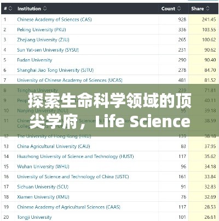The image size is (219, 221).
Task: Select share value 84.70
Action: pyautogui.click(x=210, y=70)
